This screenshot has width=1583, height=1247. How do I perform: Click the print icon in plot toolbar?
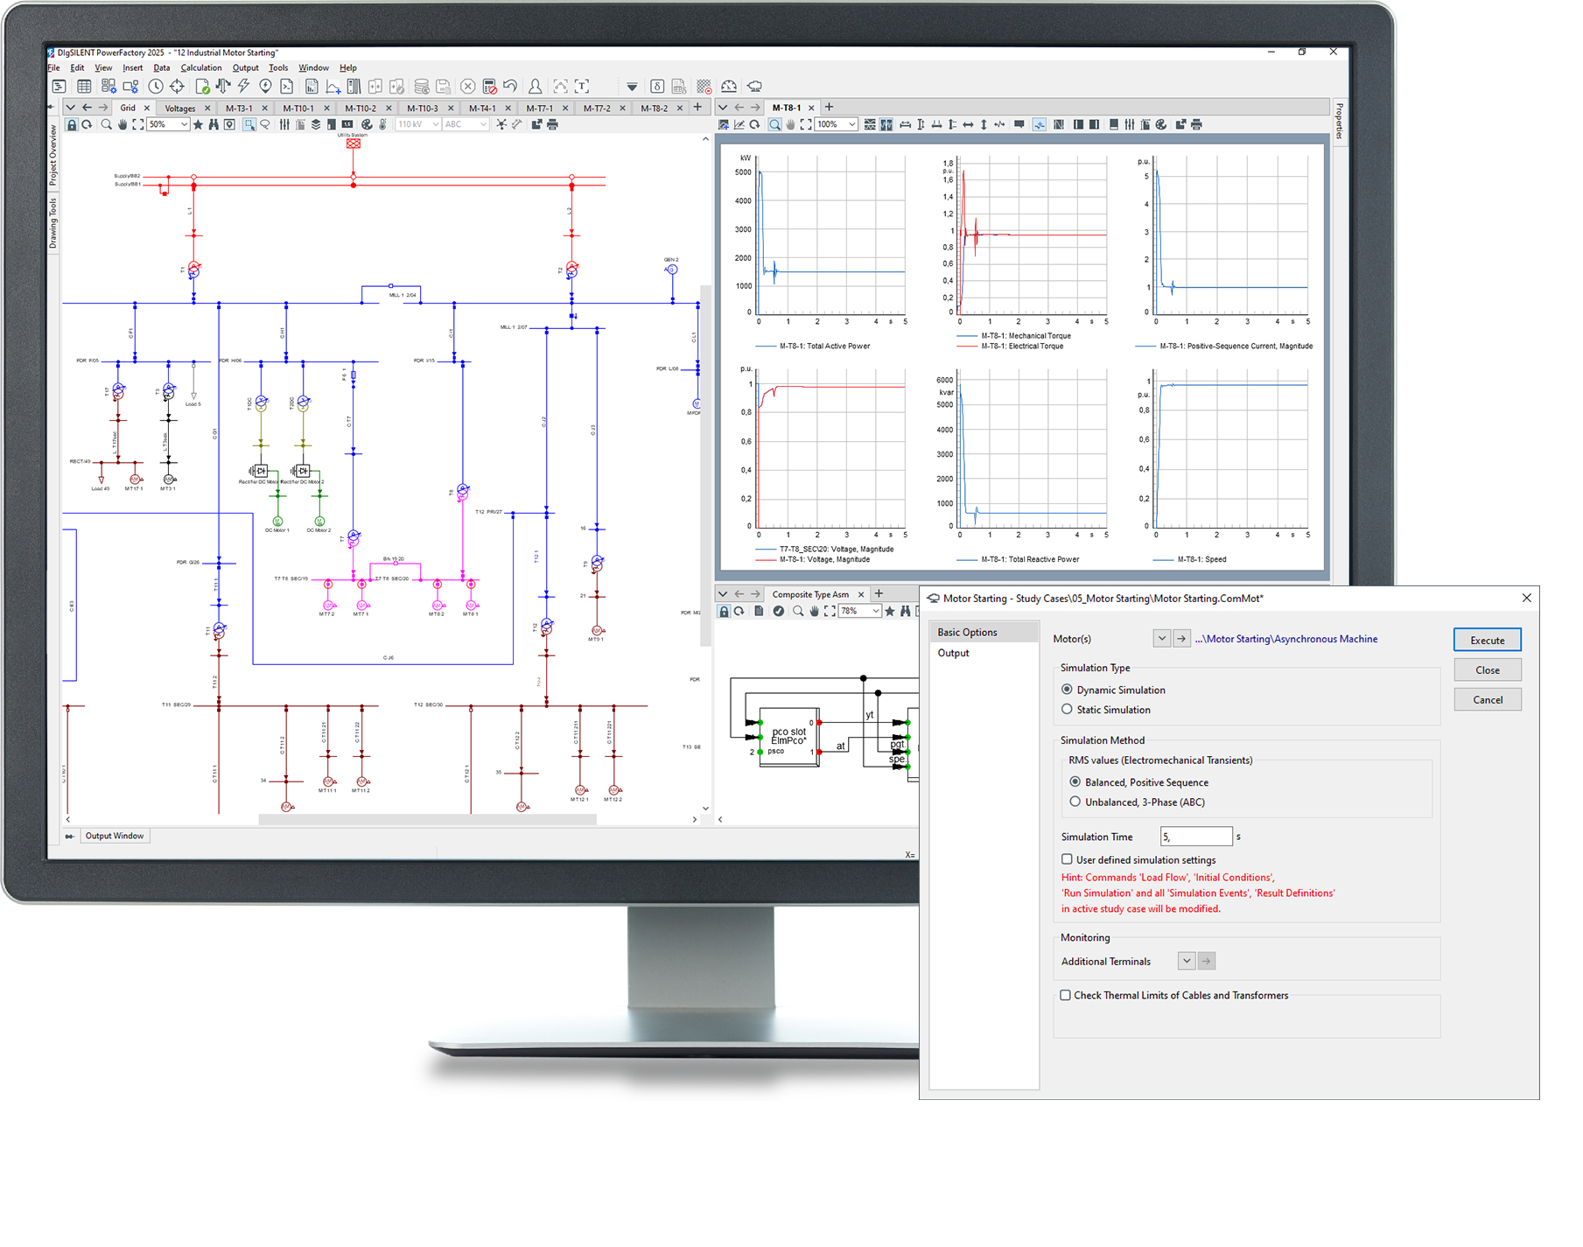(1196, 125)
